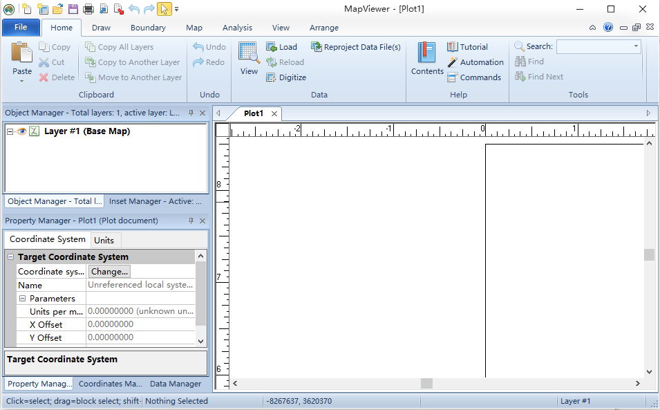Screen dimensions: 660x410
Task: Open the Search combo box dropdown arrow
Action: tap(636, 46)
